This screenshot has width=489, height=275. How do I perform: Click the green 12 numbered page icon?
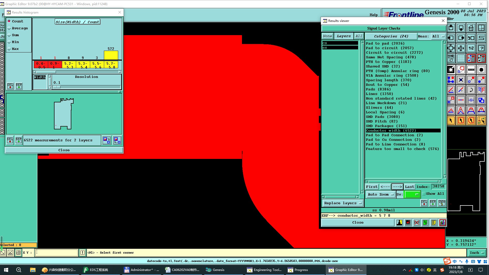425,223
